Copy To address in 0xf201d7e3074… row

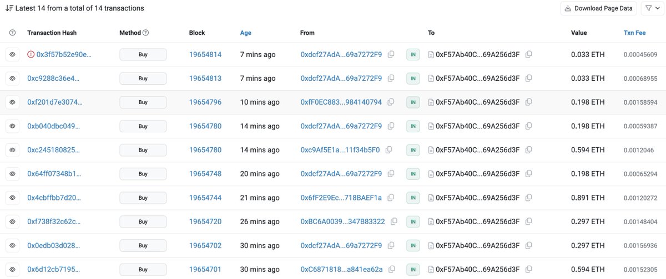529,102
